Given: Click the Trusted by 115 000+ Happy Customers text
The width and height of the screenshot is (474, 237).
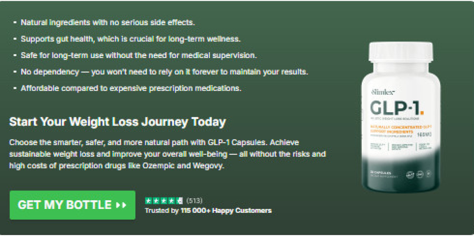Looking at the screenshot, I should 208,211.
